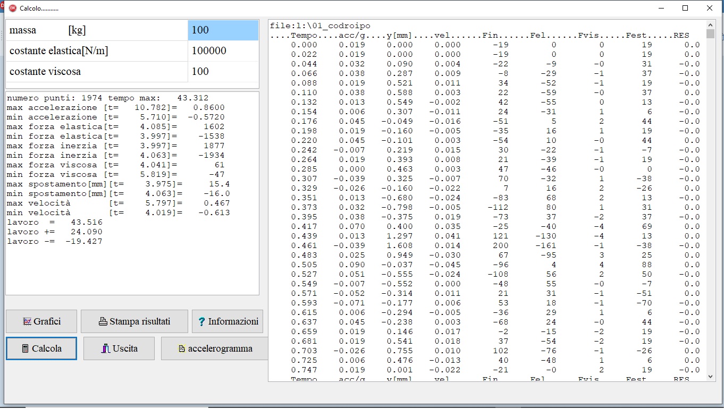Click the 'max accelerazione' summary line

(x=116, y=108)
